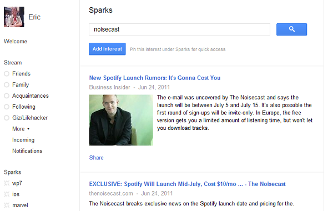
Task: Click the blue magnifier search button
Action: click(291, 29)
